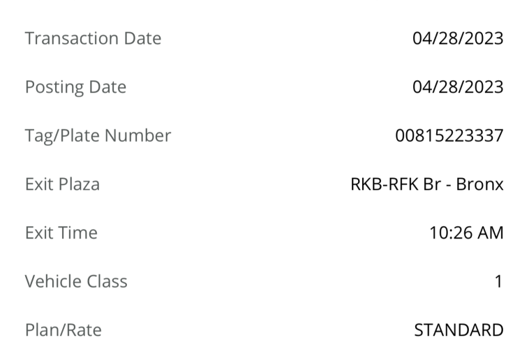Click the word Time in Exit Time
The image size is (529, 363).
[x=78, y=232]
